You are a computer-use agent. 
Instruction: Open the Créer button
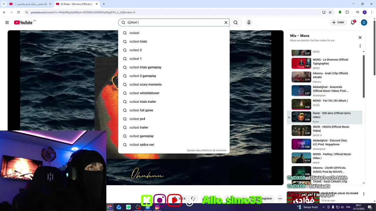point(338,23)
